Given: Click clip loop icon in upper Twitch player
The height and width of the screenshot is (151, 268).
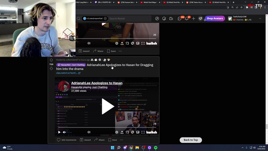Looking at the screenshot, I should [x=132, y=43].
